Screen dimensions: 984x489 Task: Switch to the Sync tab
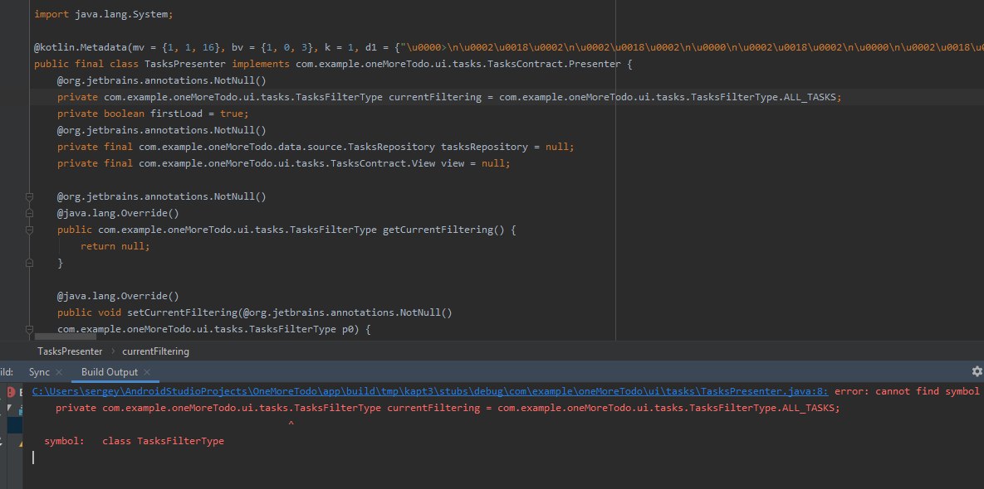(x=39, y=372)
